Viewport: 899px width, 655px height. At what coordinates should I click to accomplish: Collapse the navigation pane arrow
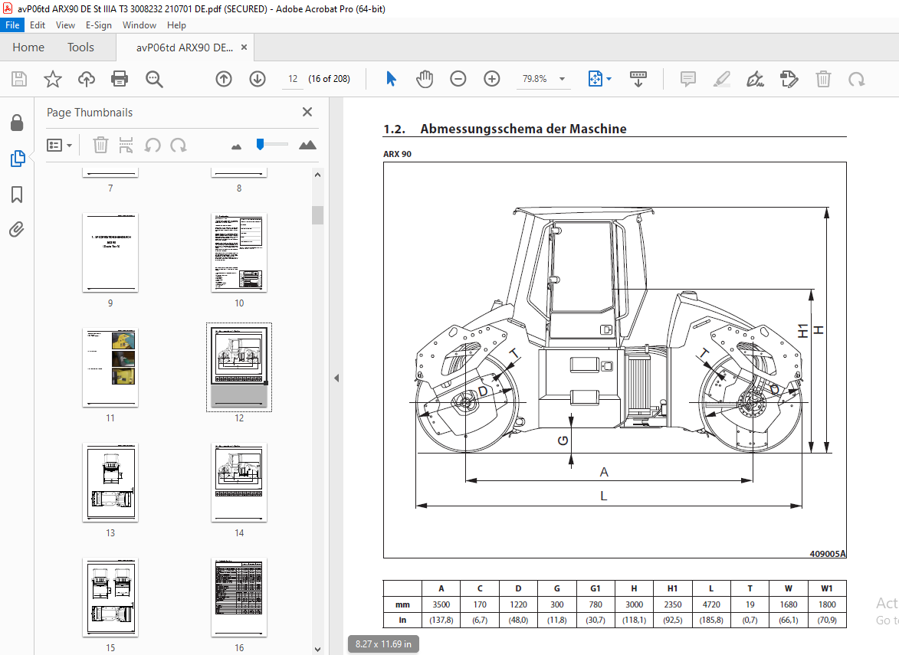[x=336, y=378]
